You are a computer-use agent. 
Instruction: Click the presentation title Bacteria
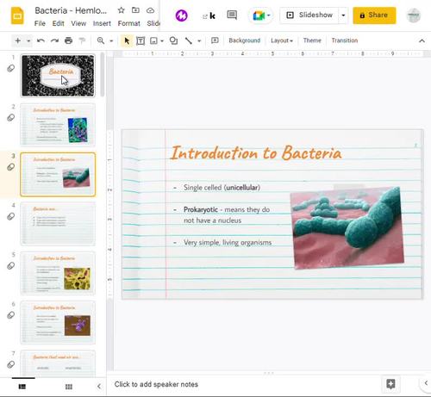pyautogui.click(x=71, y=10)
